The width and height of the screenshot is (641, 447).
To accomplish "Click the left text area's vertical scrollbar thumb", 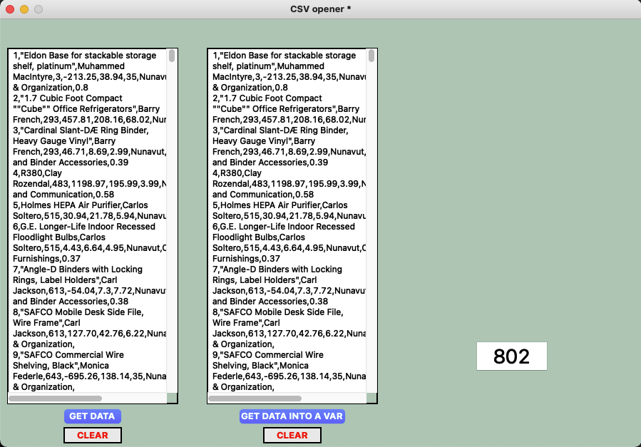I will pos(172,56).
